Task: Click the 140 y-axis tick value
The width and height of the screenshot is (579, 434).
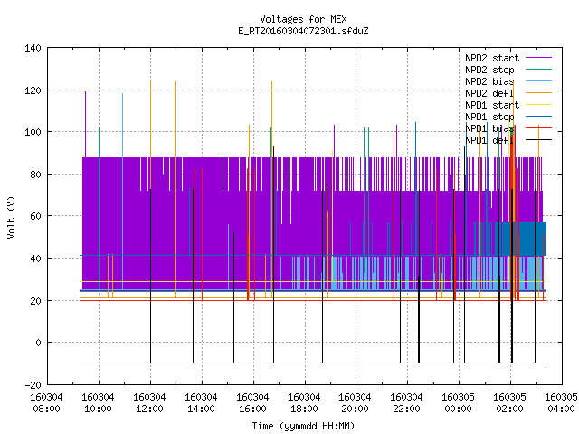Action: pyautogui.click(x=33, y=48)
